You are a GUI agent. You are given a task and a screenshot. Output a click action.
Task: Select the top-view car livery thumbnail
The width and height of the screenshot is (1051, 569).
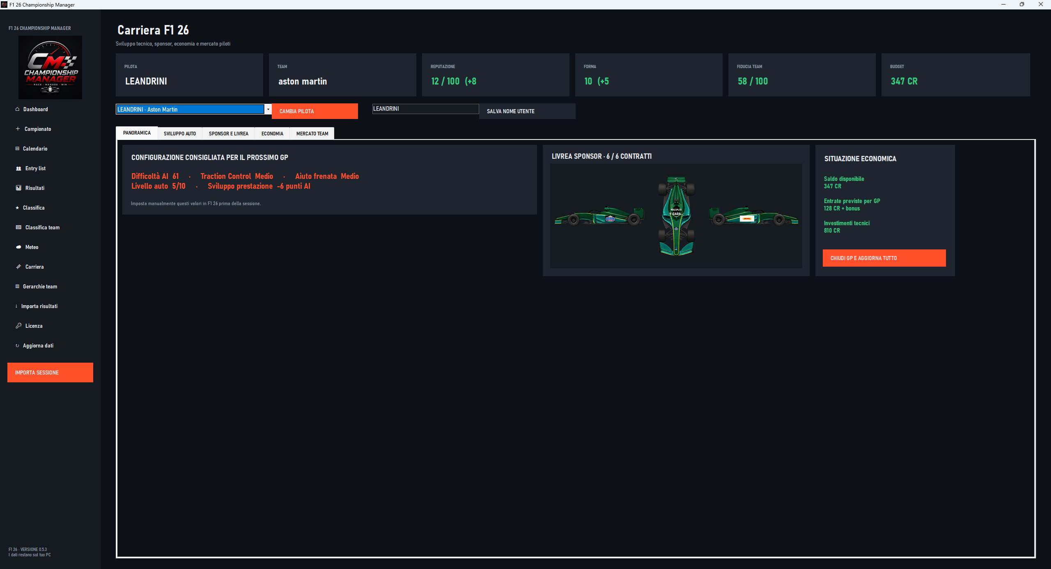(x=676, y=216)
